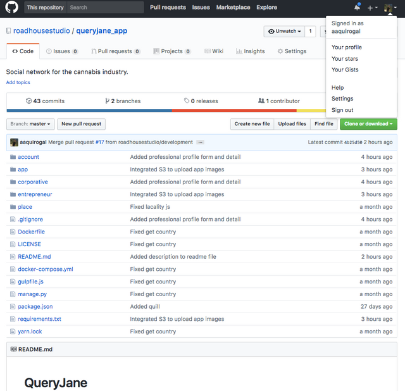This screenshot has height=391, width=405.
Task: Open the plus create-new menu
Action: (372, 8)
